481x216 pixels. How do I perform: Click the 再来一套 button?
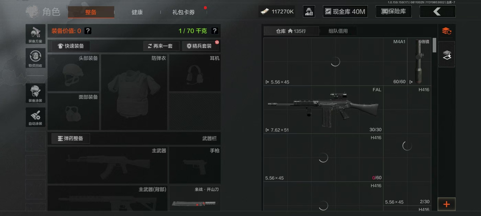161,46
